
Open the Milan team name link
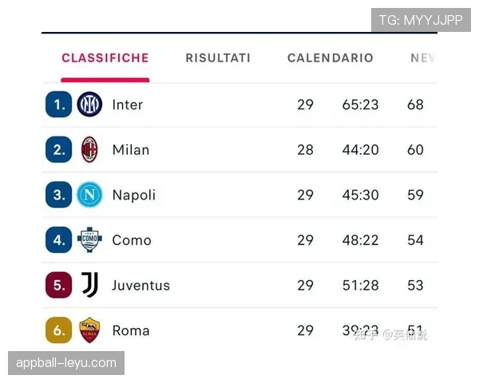click(131, 150)
